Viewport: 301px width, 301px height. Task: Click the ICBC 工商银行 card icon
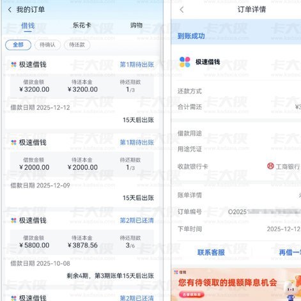point(270,166)
